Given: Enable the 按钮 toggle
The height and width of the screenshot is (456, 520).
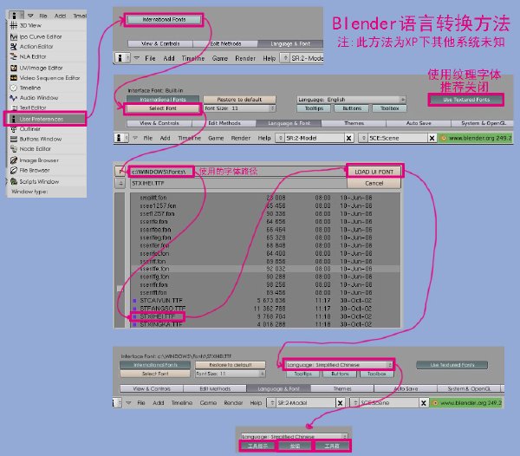Looking at the screenshot, I should pyautogui.click(x=295, y=446).
